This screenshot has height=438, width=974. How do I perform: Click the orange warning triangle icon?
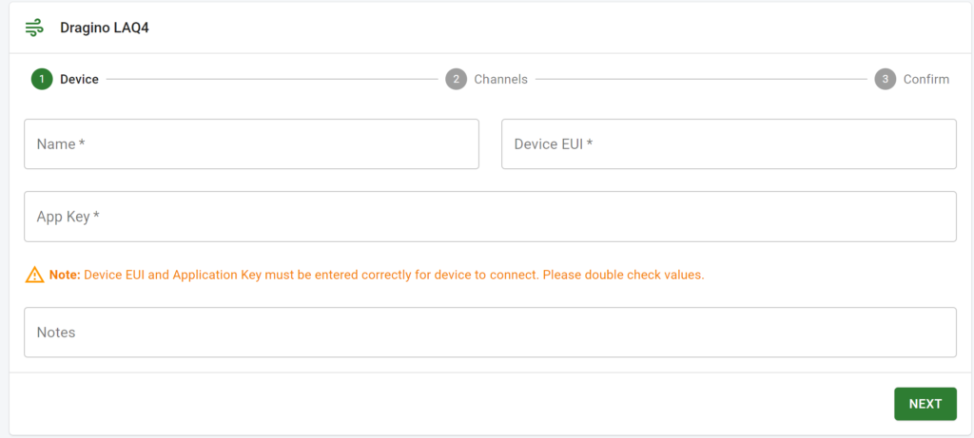tap(34, 275)
